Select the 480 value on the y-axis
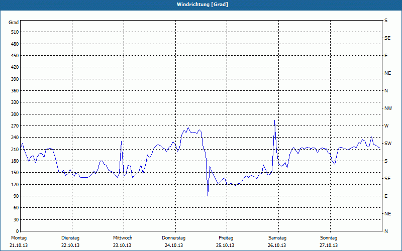This screenshot has height=251, width=402. (15, 44)
